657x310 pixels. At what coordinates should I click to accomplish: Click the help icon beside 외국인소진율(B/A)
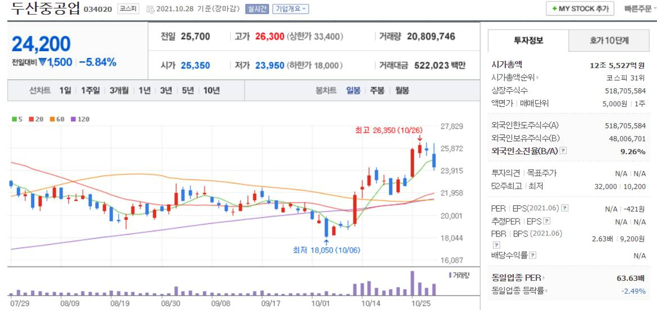[563, 151]
